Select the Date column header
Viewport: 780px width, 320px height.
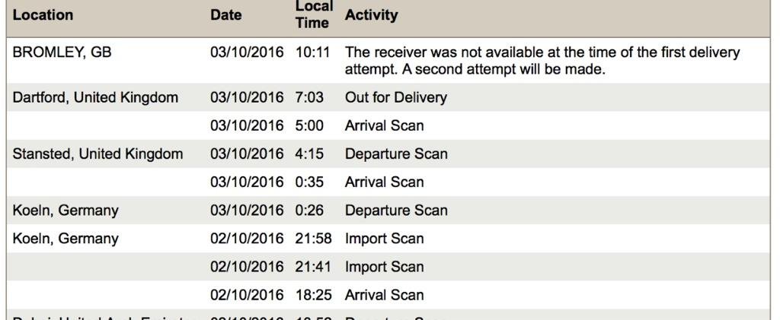[x=225, y=15]
